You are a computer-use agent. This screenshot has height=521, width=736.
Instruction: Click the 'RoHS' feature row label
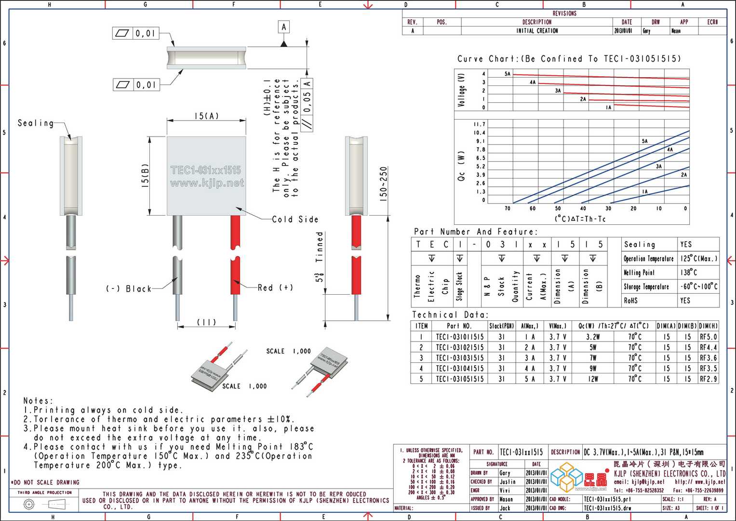630,301
